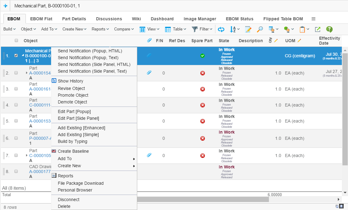Screen dimensions: 348x210
Task: Toggle the select-all checkbox in header
Action: click(x=16, y=40)
